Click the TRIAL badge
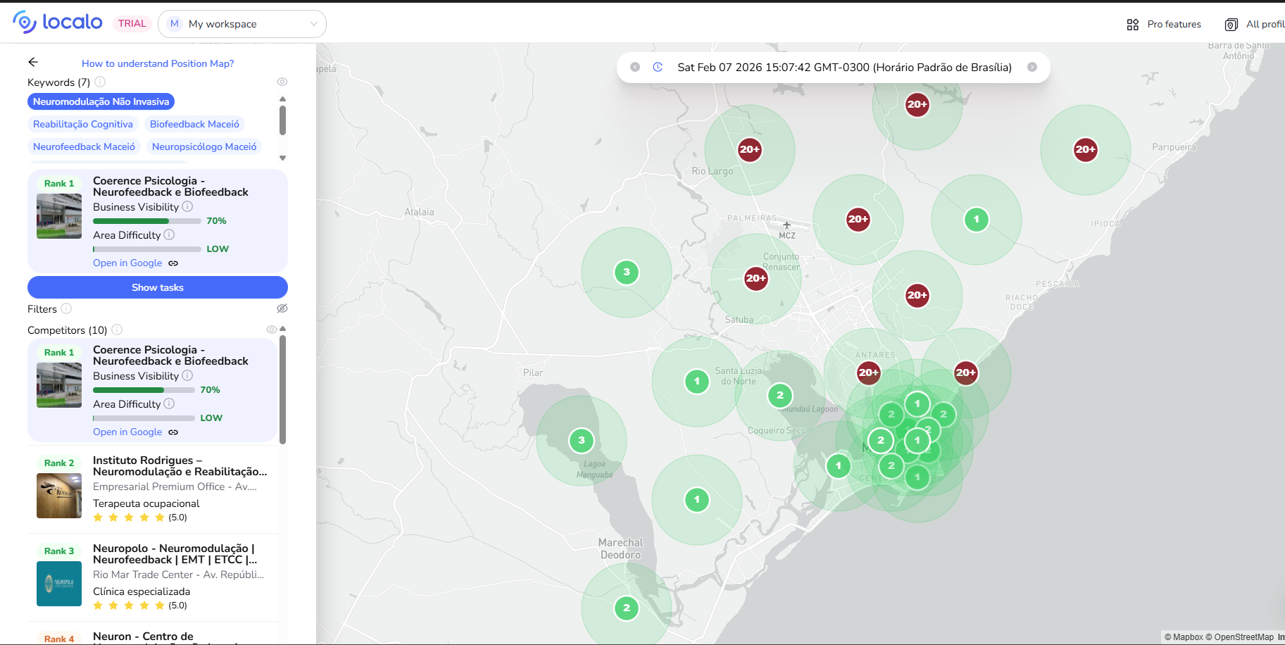The height and width of the screenshot is (645, 1285). pyautogui.click(x=132, y=23)
